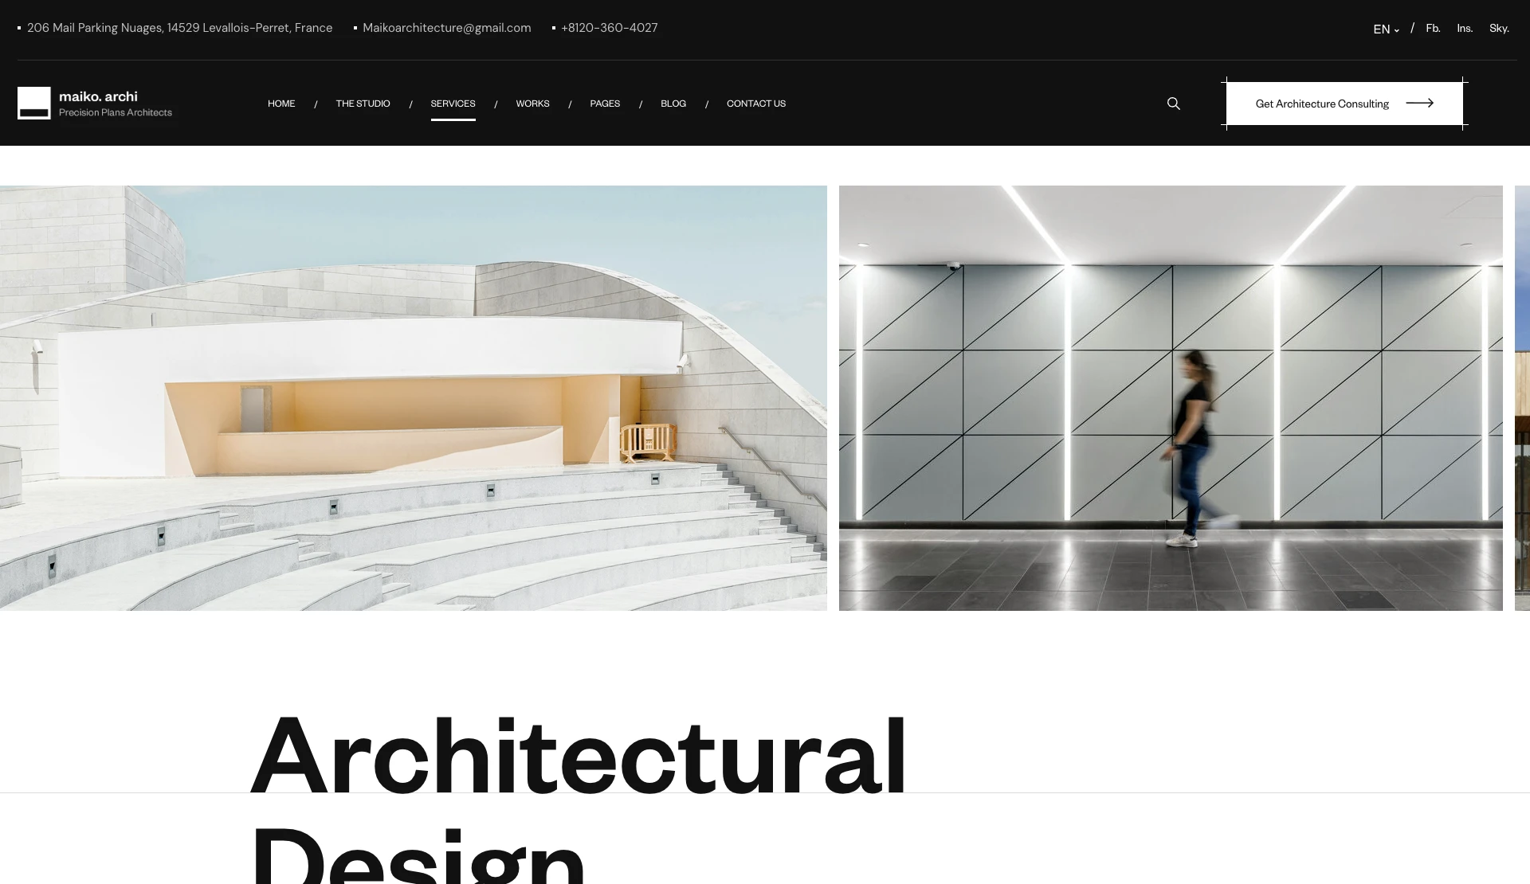This screenshot has width=1530, height=884.
Task: Expand the PAGES menu item
Action: [605, 104]
